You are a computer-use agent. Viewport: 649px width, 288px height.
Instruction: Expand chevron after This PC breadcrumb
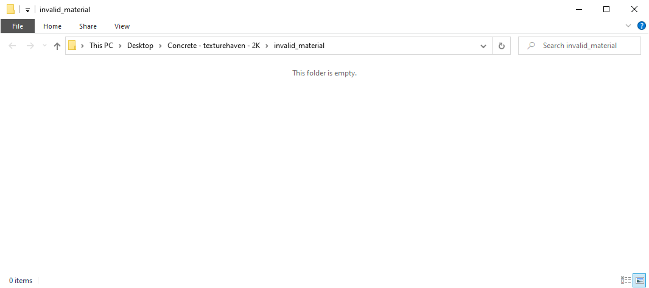coord(120,46)
